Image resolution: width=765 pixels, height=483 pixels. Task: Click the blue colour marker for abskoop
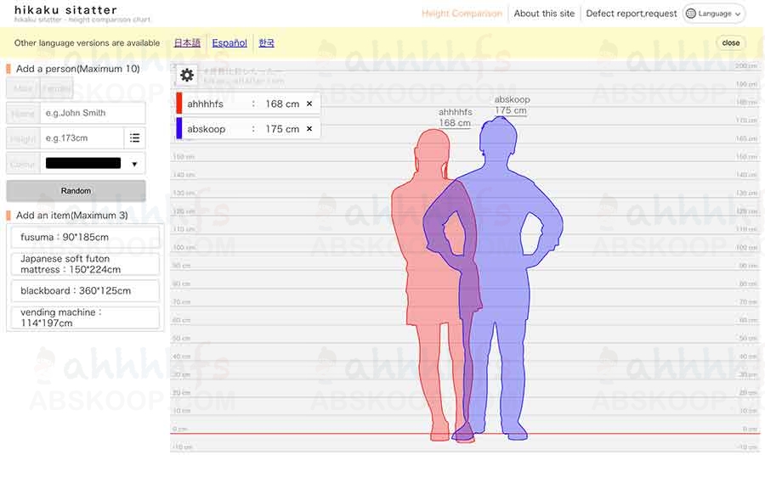[179, 129]
